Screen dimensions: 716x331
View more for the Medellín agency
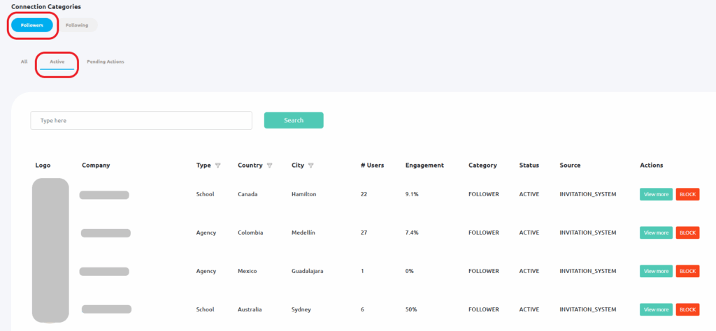(x=656, y=233)
